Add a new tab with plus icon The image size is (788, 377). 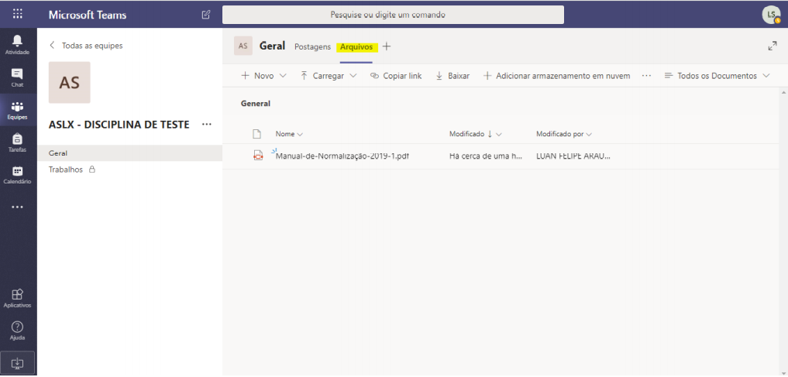coord(387,46)
